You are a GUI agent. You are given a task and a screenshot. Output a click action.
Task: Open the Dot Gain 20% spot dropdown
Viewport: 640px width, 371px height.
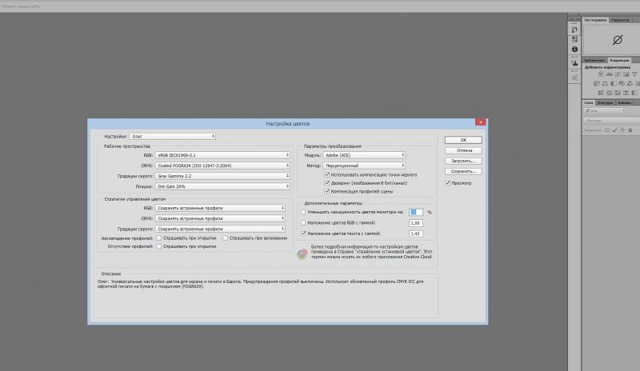[x=222, y=186]
